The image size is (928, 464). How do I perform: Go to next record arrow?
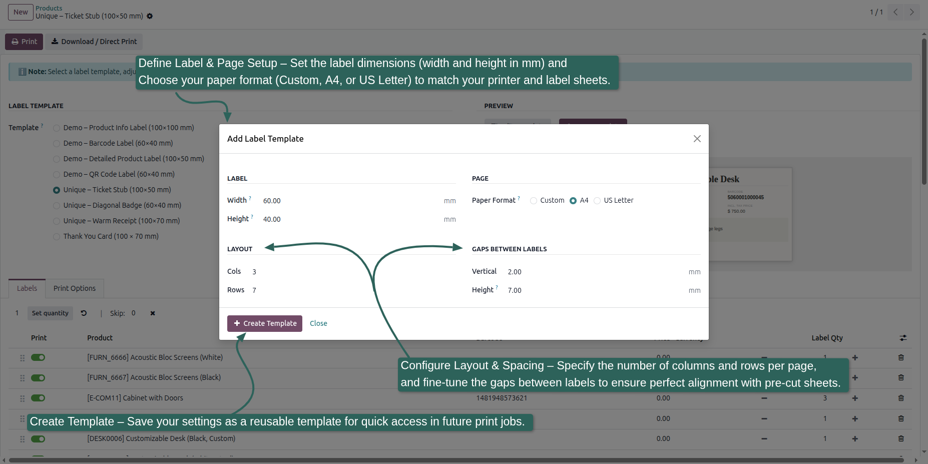911,12
